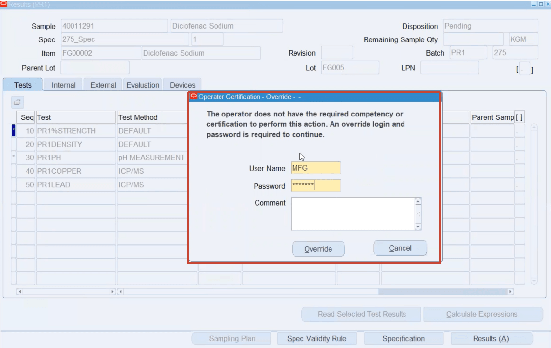The height and width of the screenshot is (348, 551).
Task: Switch to the Evaluation tab
Action: tap(143, 85)
